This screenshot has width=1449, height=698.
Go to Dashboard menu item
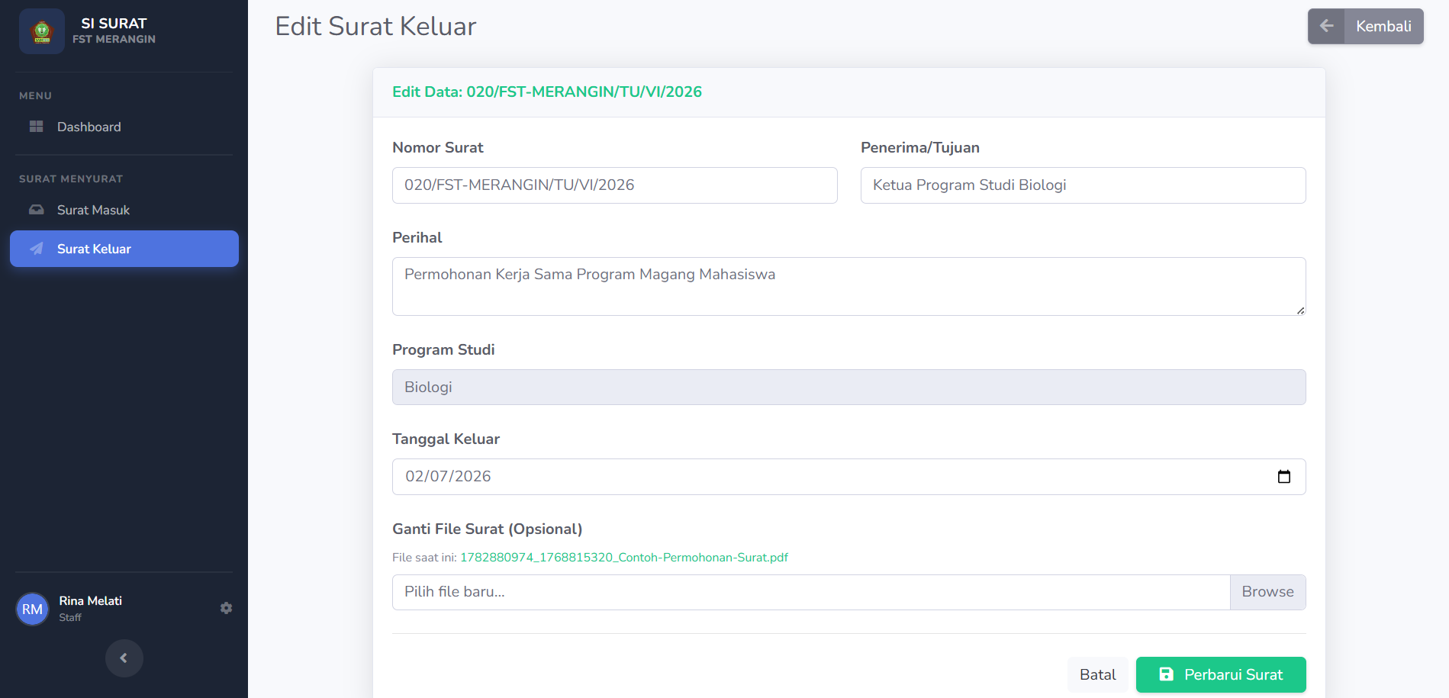(x=124, y=127)
